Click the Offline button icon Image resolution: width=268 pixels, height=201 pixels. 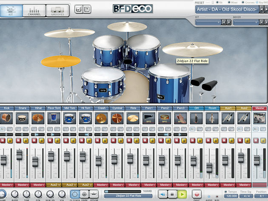94,194
